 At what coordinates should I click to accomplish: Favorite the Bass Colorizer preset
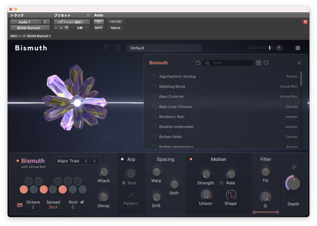click(154, 96)
